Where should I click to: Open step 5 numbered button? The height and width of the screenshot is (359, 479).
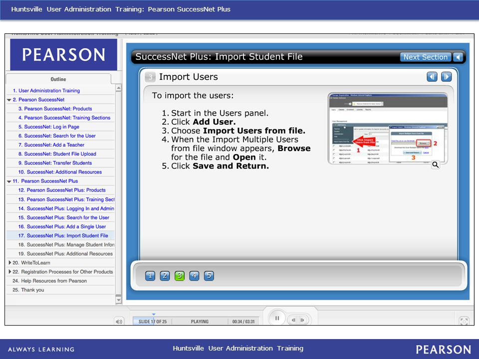(x=209, y=276)
